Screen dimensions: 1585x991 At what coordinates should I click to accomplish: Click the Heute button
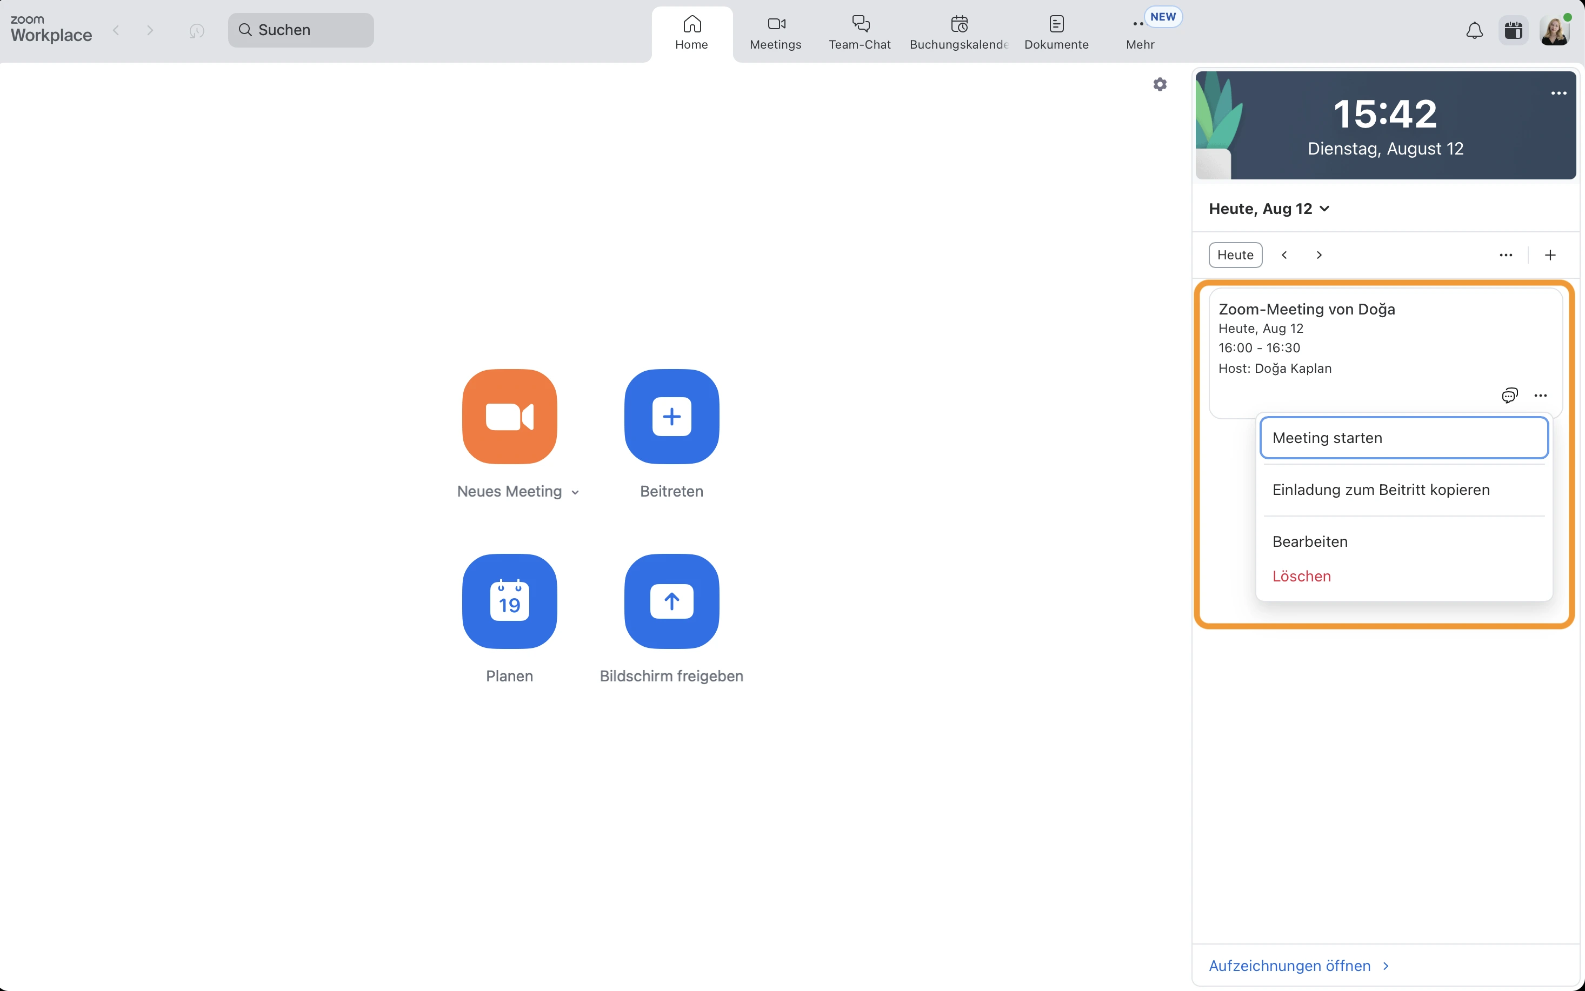click(x=1235, y=255)
